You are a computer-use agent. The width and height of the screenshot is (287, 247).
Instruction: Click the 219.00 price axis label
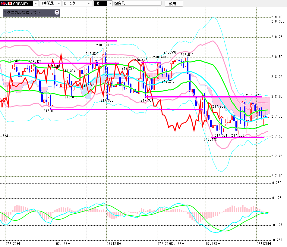pyautogui.click(x=277, y=17)
